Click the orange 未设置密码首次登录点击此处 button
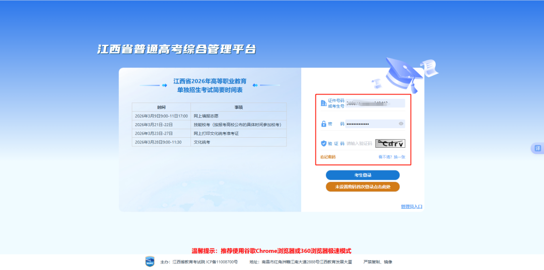The height and width of the screenshot is (270, 544). click(x=363, y=187)
